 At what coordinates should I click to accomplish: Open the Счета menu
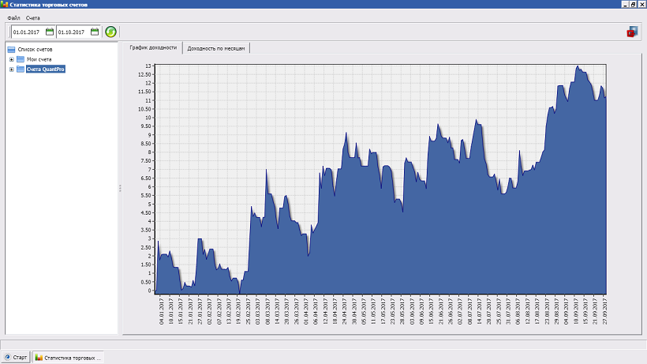pyautogui.click(x=32, y=17)
